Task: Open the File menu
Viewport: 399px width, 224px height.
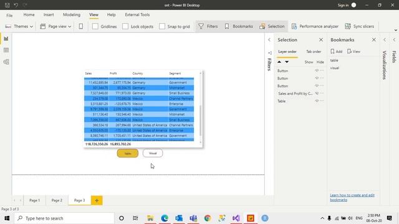Action: pyautogui.click(x=9, y=15)
